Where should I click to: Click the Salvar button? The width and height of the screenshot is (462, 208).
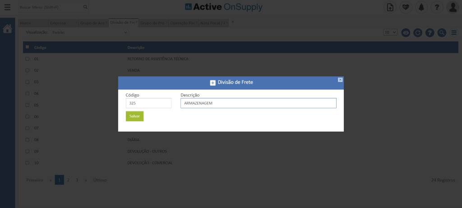(x=134, y=116)
